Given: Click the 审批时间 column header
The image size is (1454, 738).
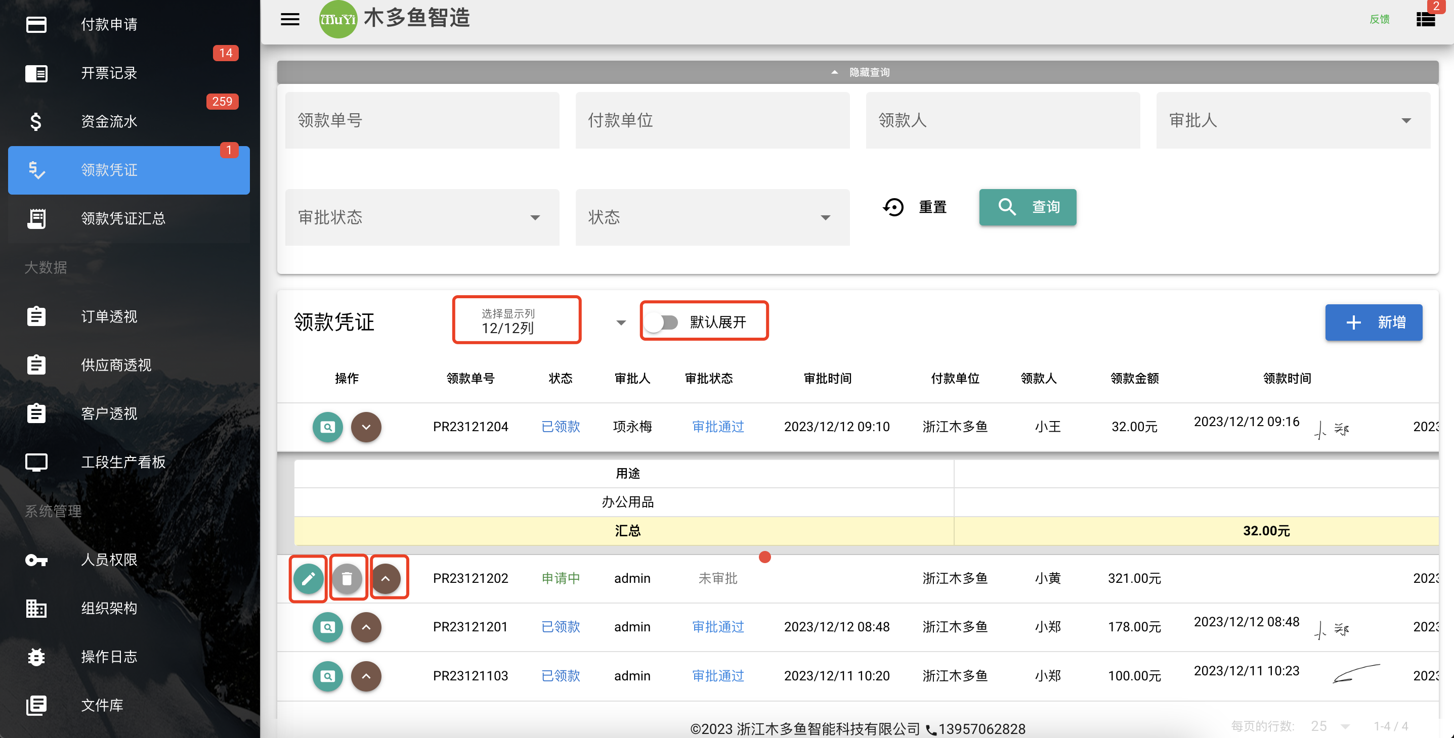Looking at the screenshot, I should (828, 378).
